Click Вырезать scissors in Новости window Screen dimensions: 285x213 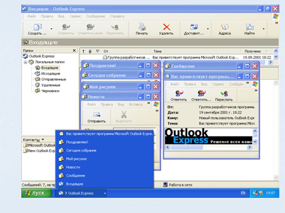[124, 117]
